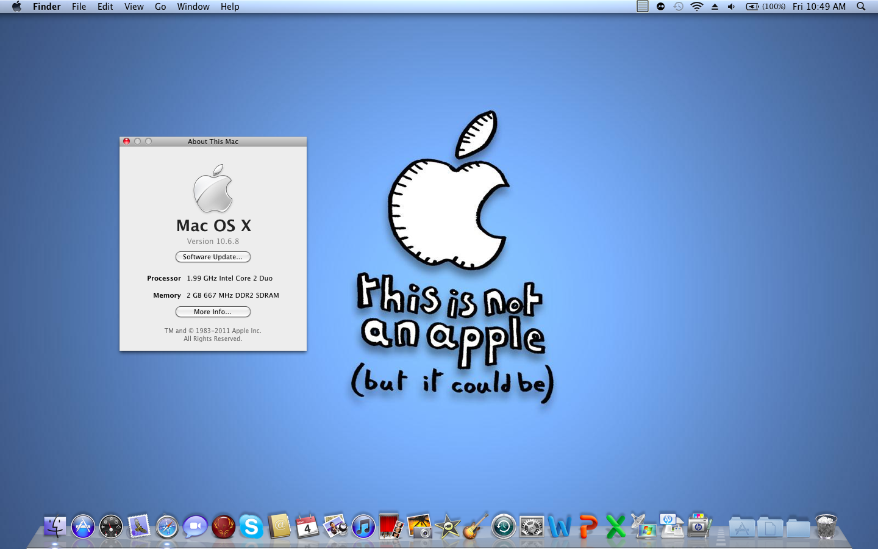Open Address Book in the Dock
878x549 pixels.
pos(279,526)
